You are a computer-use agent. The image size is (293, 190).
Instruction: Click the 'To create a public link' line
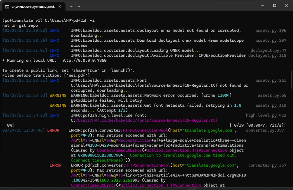click(68, 70)
